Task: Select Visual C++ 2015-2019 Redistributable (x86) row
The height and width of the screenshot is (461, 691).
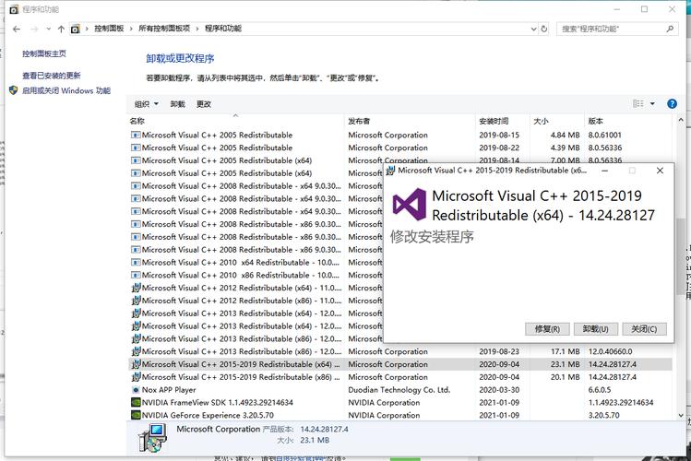Action: click(400, 377)
